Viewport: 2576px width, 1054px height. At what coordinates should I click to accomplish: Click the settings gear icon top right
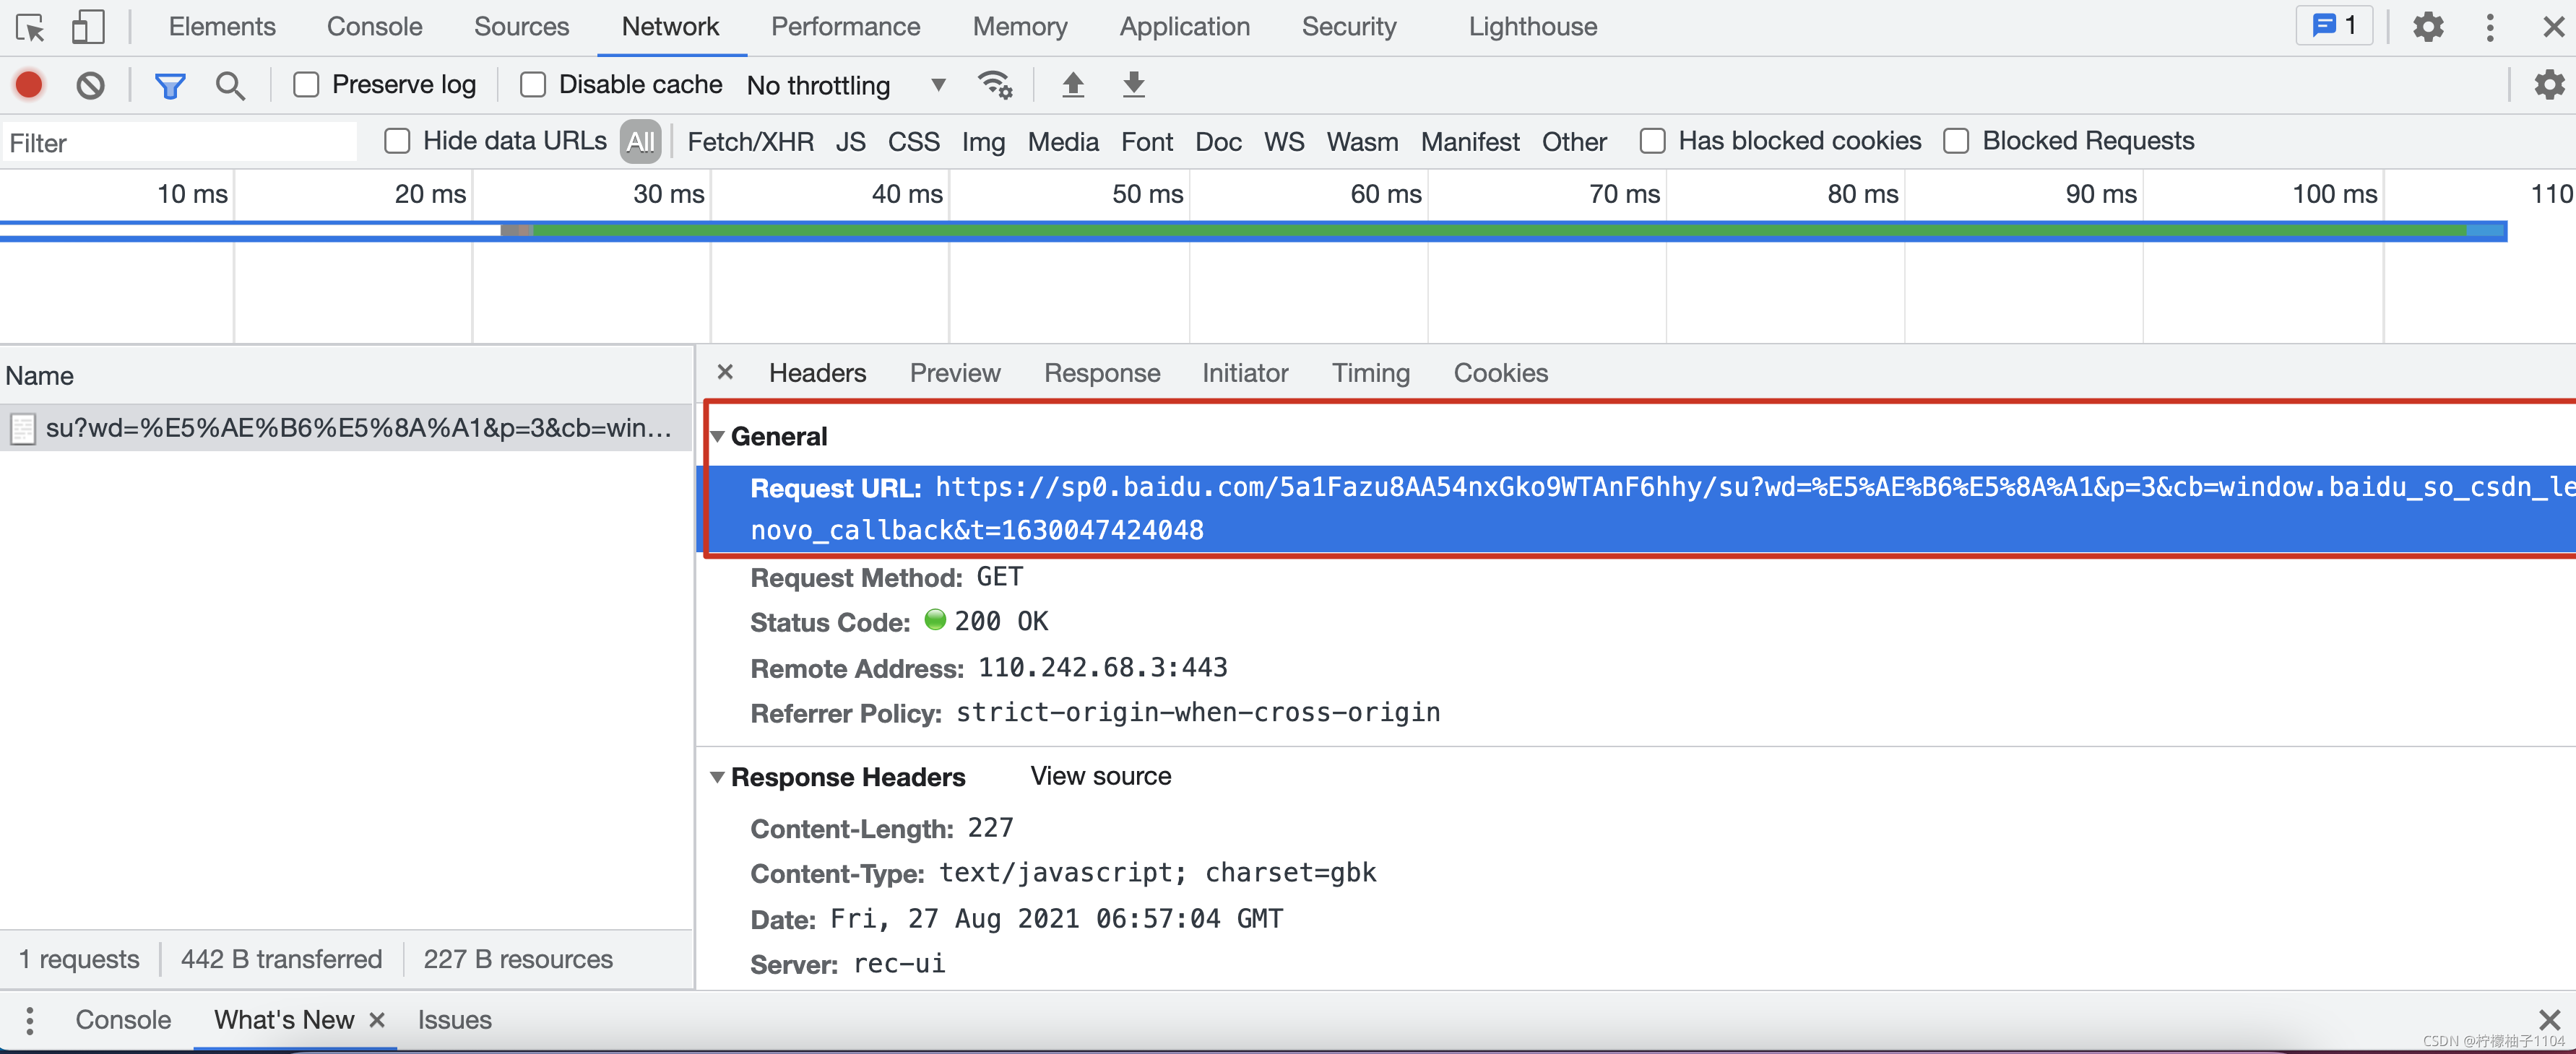point(2426,26)
